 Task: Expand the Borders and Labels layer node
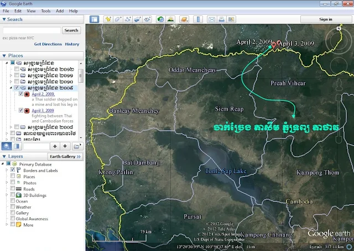pyautogui.click(x=7, y=170)
